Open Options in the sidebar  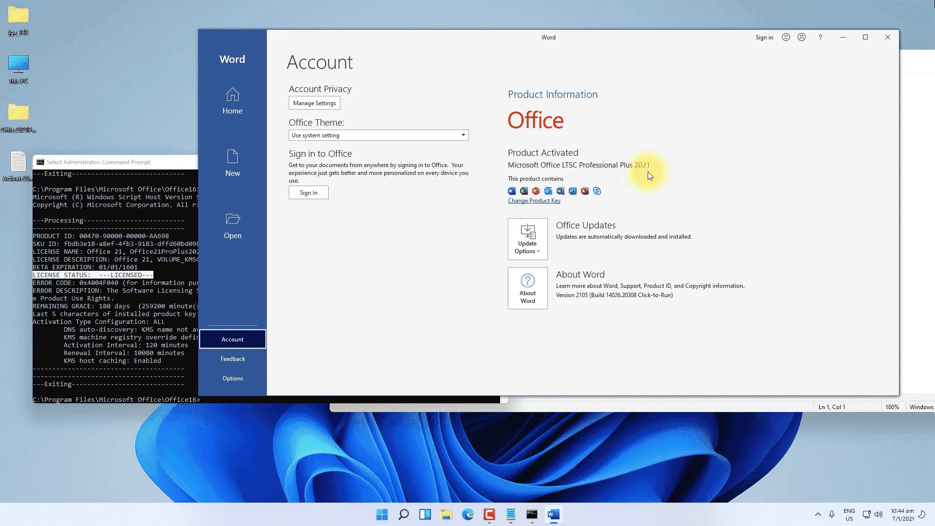point(232,378)
